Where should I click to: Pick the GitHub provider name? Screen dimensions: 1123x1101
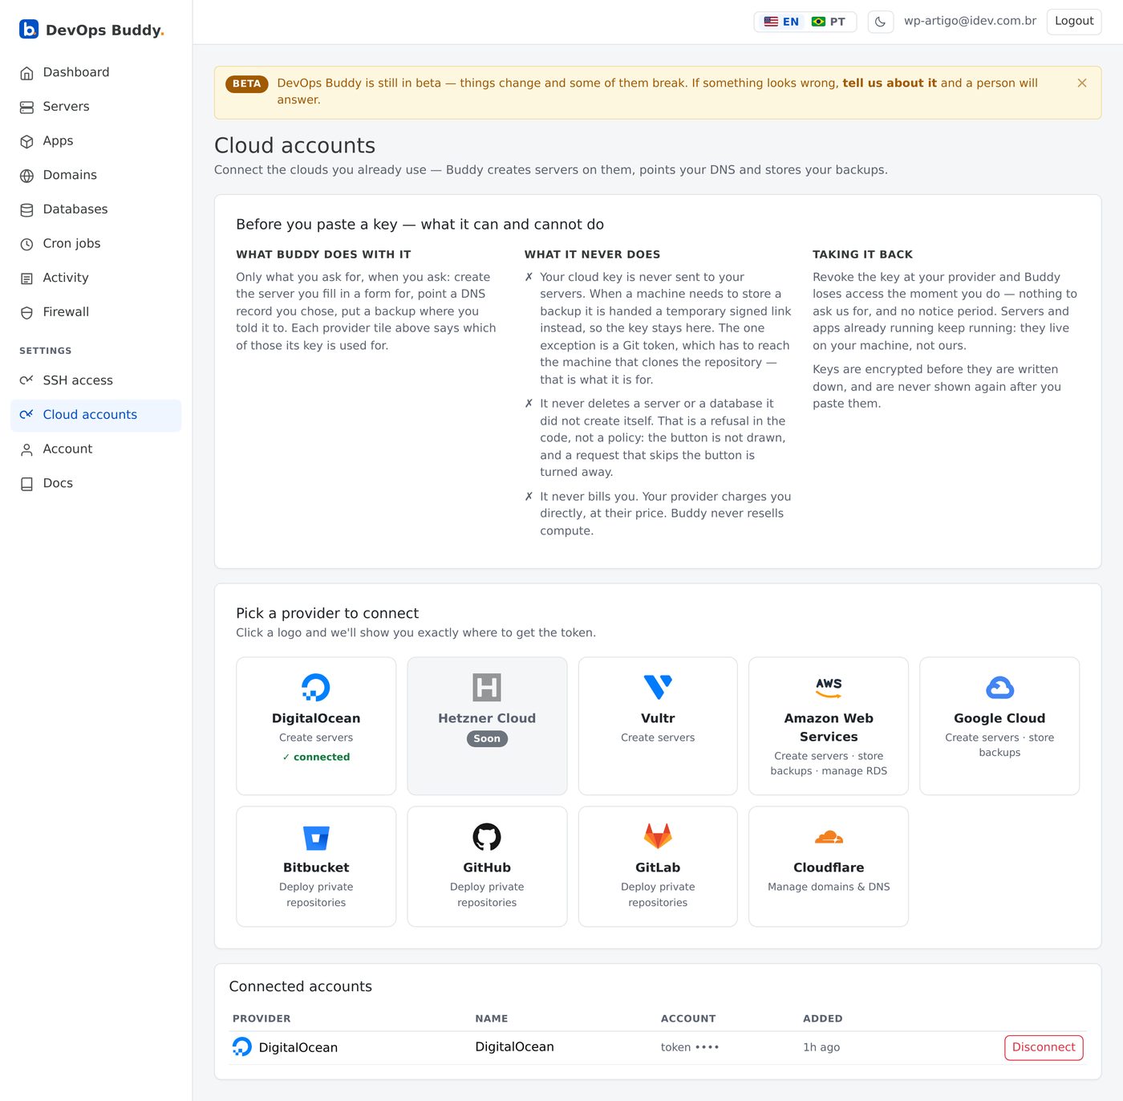click(x=487, y=867)
